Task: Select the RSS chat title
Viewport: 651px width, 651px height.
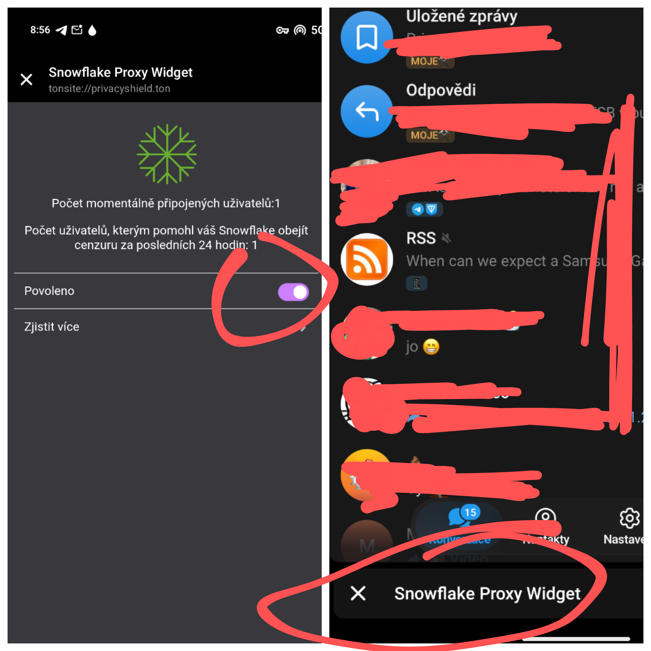Action: point(421,238)
